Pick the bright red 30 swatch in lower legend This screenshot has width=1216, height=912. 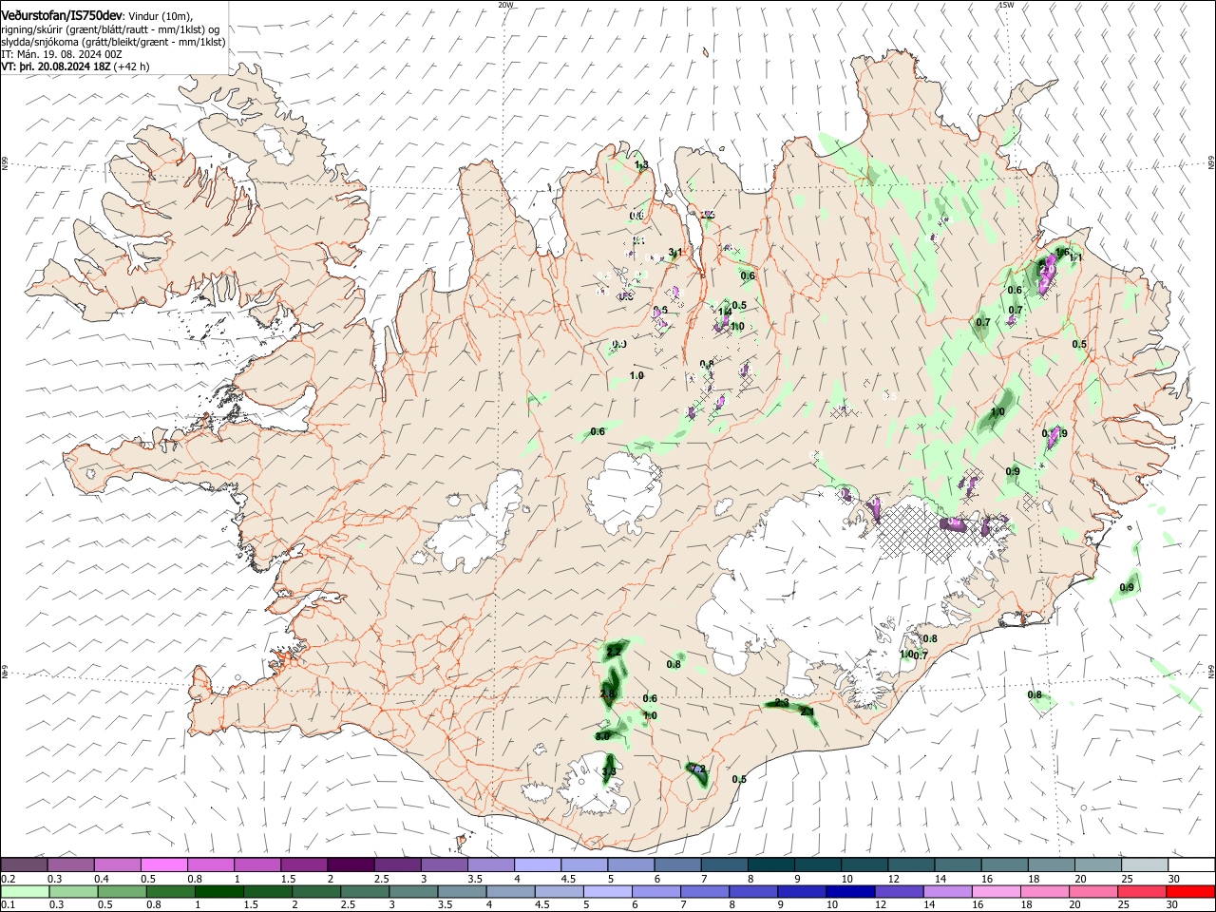[x=1191, y=891]
